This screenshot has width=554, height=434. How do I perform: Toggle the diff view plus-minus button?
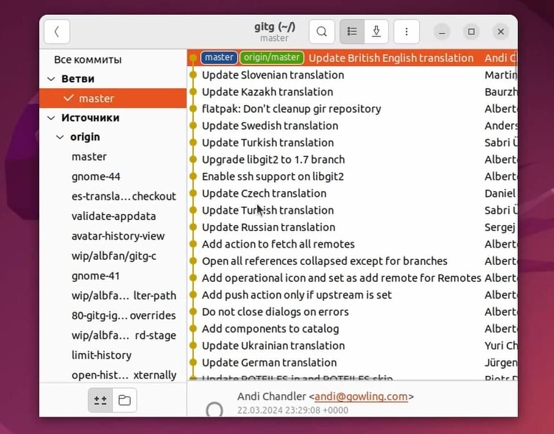(x=101, y=400)
